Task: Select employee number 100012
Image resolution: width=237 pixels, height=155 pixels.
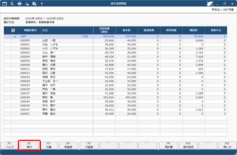Action: coord(25,73)
